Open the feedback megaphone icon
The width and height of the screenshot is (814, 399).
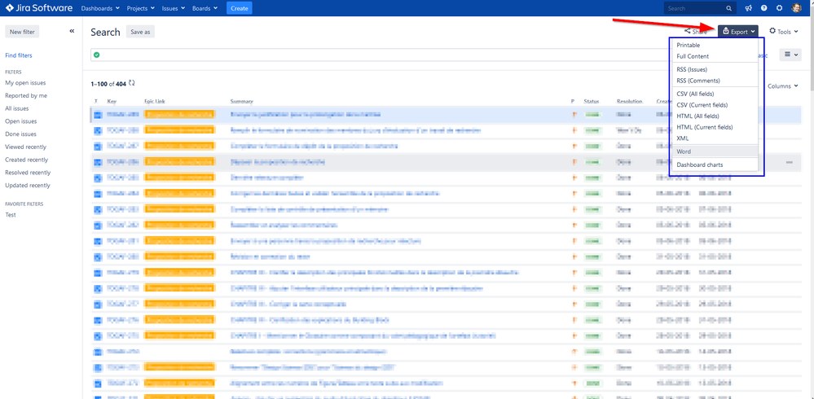[748, 8]
